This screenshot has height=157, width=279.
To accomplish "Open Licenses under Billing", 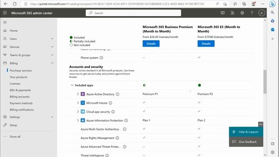I will [x=15, y=84].
